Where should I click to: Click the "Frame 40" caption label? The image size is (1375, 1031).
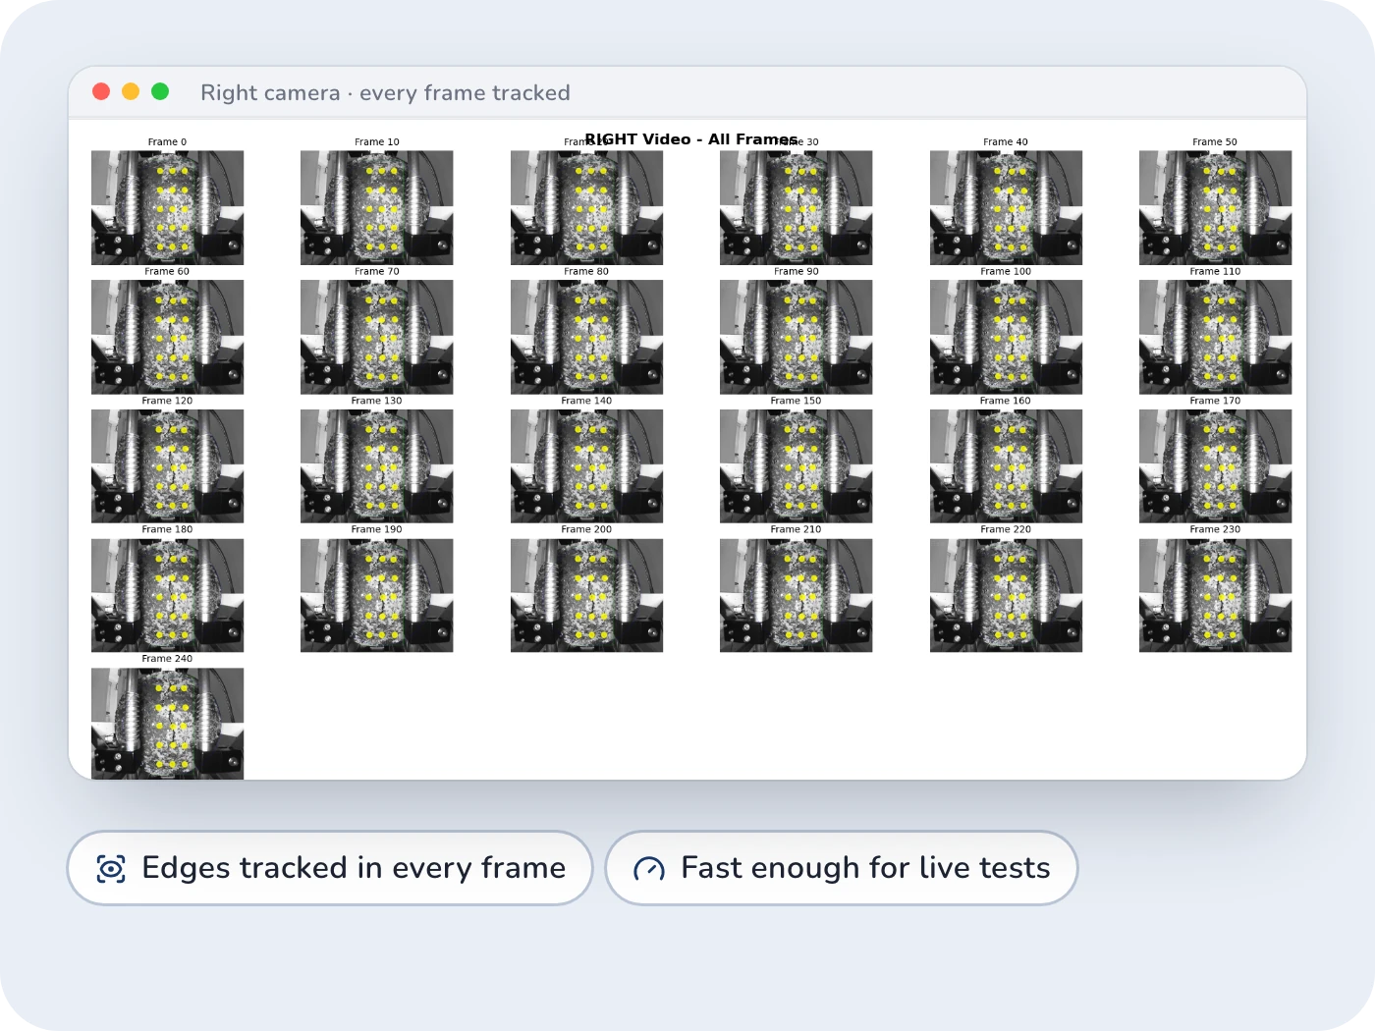1006,142
